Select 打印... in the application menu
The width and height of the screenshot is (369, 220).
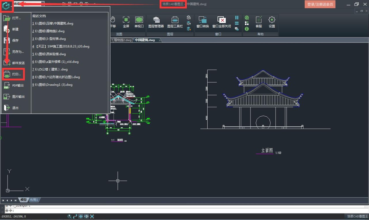tap(13, 74)
